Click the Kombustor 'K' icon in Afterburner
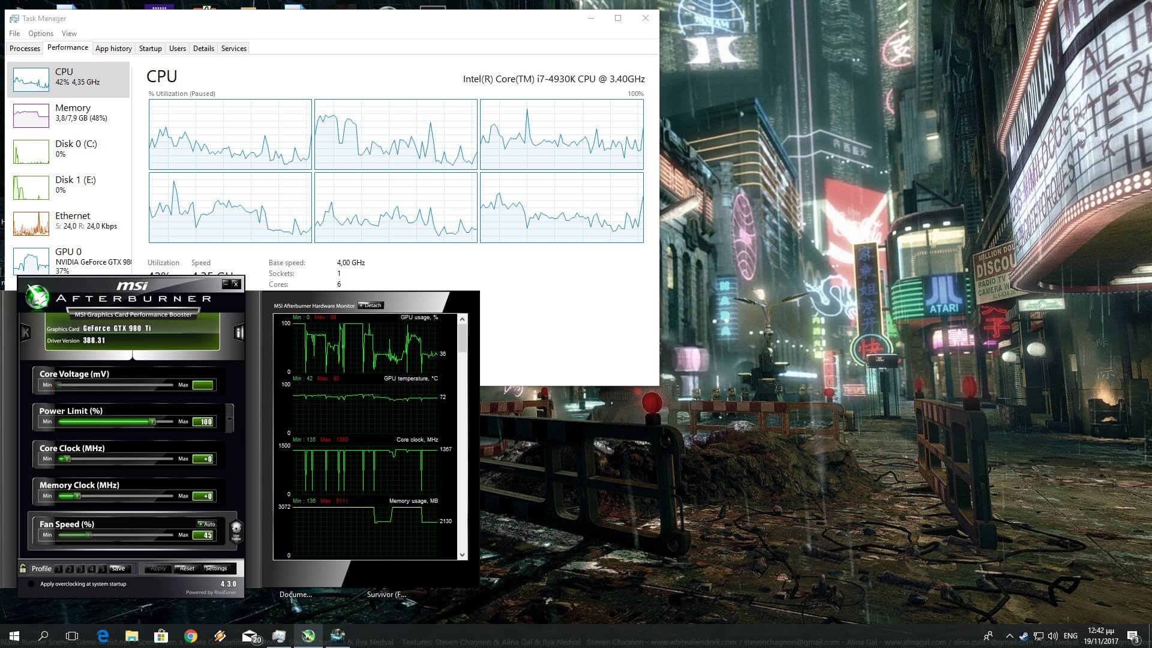The width and height of the screenshot is (1152, 648). pos(26,332)
